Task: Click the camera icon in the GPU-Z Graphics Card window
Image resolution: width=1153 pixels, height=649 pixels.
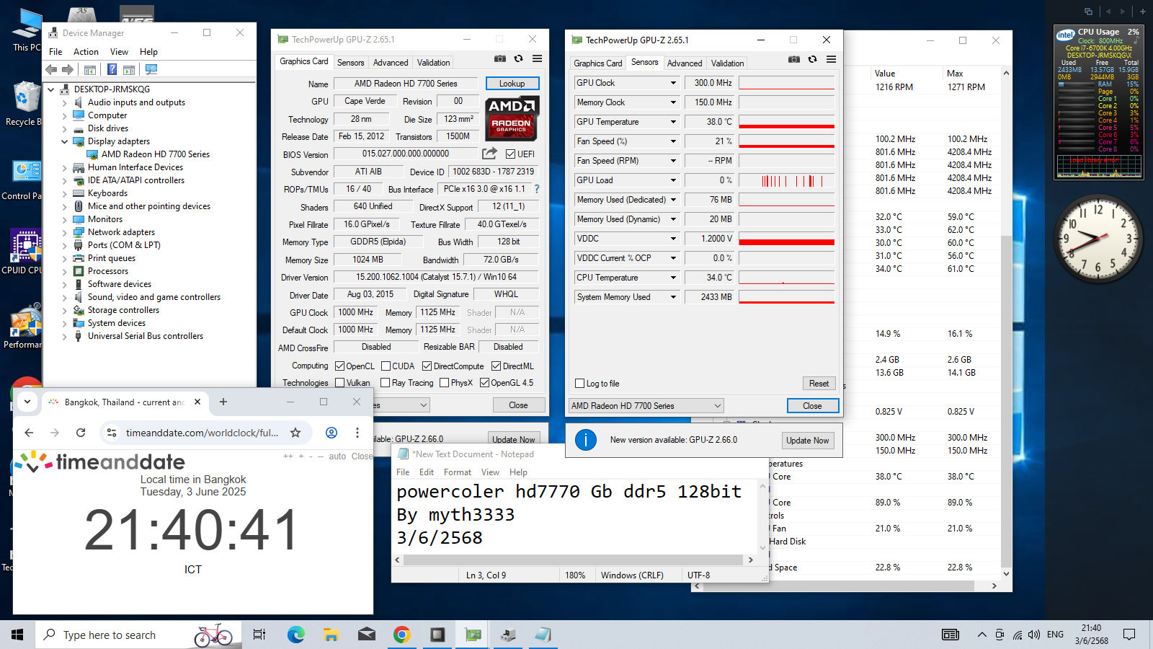Action: tap(499, 58)
